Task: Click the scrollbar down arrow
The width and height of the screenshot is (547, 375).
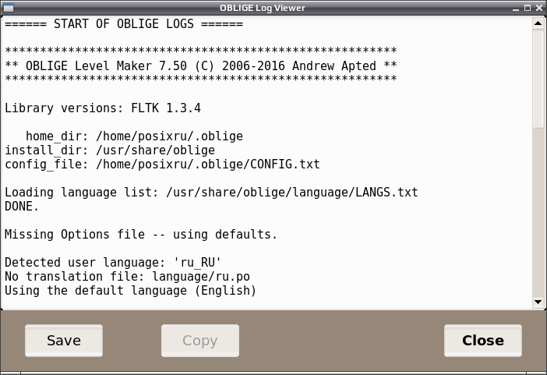Action: 538,302
